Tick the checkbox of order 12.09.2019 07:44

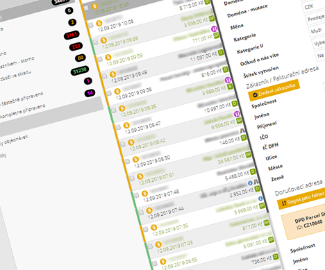(141, 212)
